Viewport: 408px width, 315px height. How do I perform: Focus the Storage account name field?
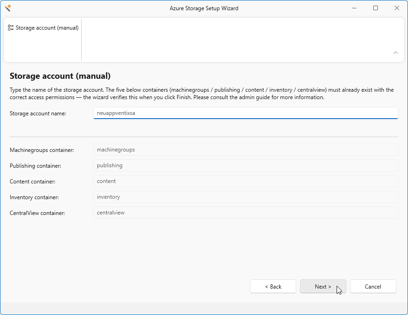tap(245, 113)
